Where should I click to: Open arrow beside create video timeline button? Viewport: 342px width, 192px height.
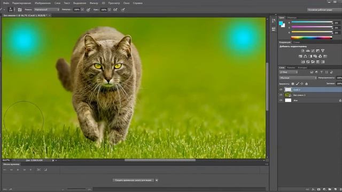point(157,180)
